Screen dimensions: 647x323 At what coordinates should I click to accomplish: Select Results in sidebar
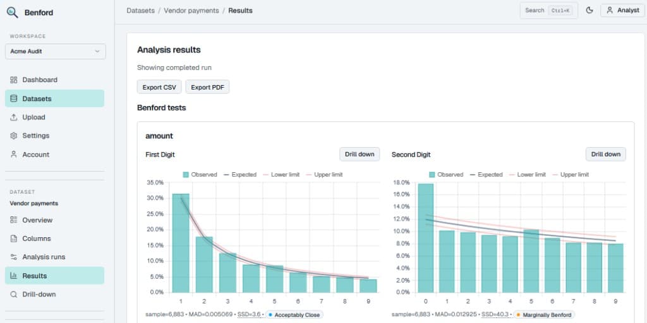(x=54, y=276)
